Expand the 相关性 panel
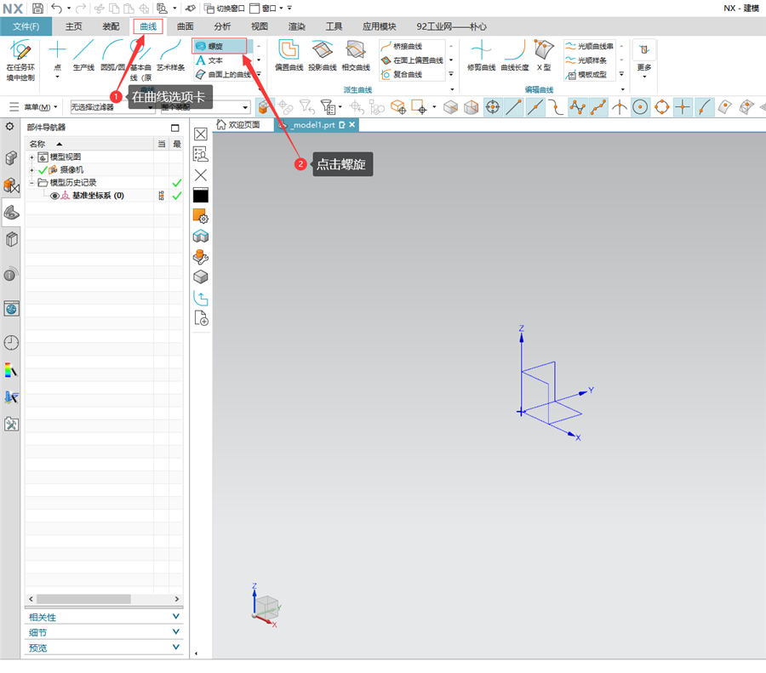The width and height of the screenshot is (766, 673). (x=104, y=617)
